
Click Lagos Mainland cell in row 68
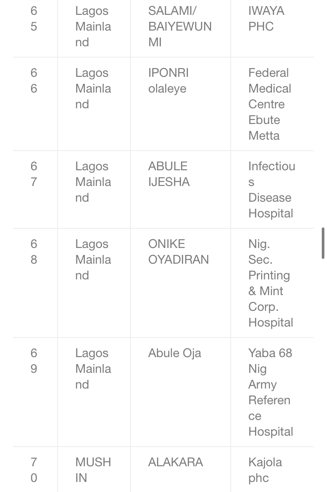(x=94, y=283)
